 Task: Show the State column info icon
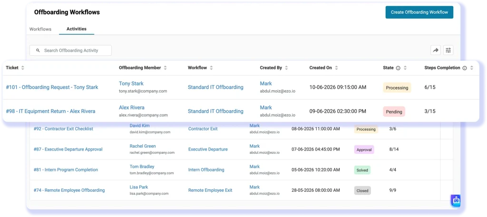pyautogui.click(x=398, y=68)
